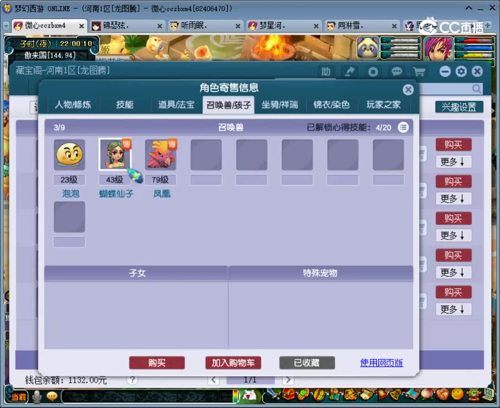
Task: Switch to the 坐骑/祥瑞 tab
Action: click(x=280, y=105)
